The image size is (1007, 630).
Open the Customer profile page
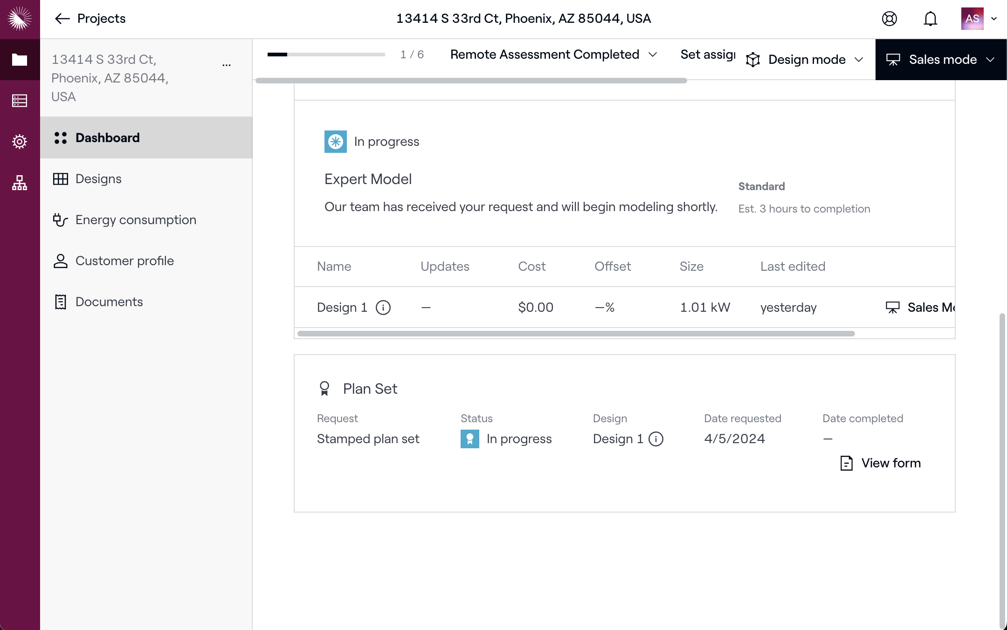124,261
